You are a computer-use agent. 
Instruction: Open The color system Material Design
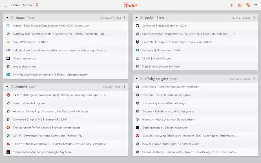click(x=164, y=103)
